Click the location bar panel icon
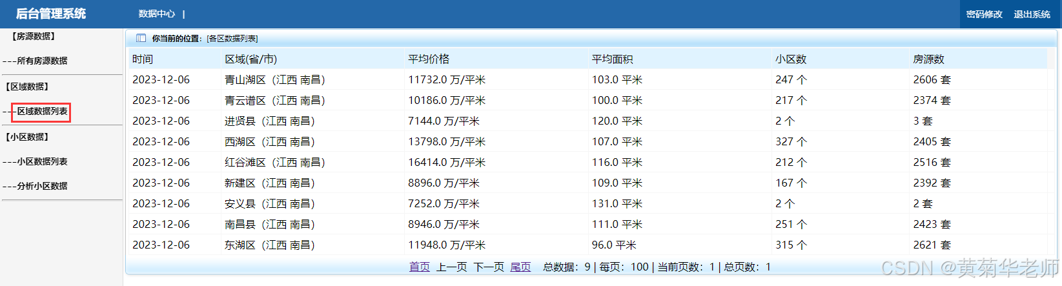The image size is (1062, 286). coord(141,38)
